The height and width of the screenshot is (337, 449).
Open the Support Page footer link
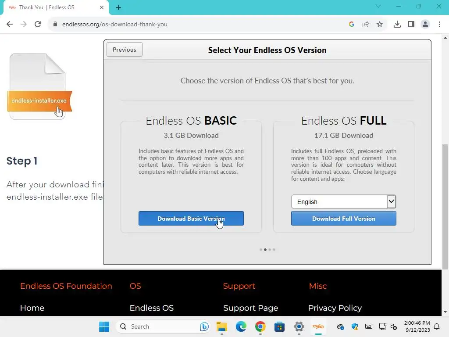coord(250,308)
